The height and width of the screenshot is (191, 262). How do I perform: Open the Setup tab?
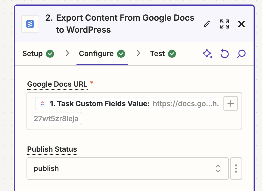pyautogui.click(x=33, y=54)
